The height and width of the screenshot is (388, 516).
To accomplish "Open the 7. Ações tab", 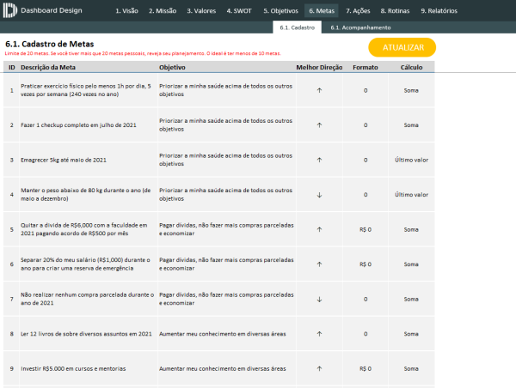I will (359, 11).
